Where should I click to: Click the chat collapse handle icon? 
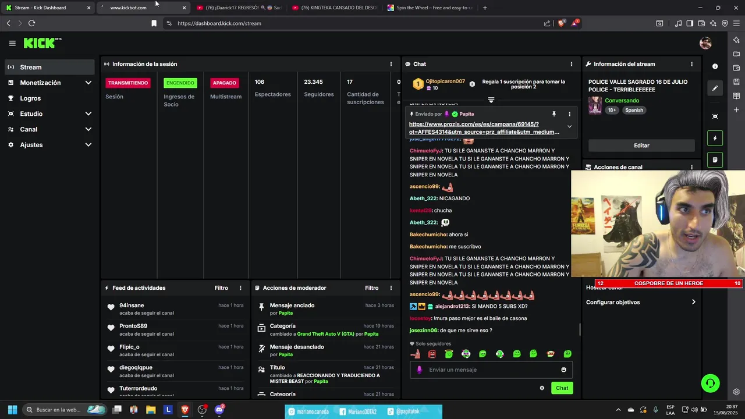(x=491, y=100)
